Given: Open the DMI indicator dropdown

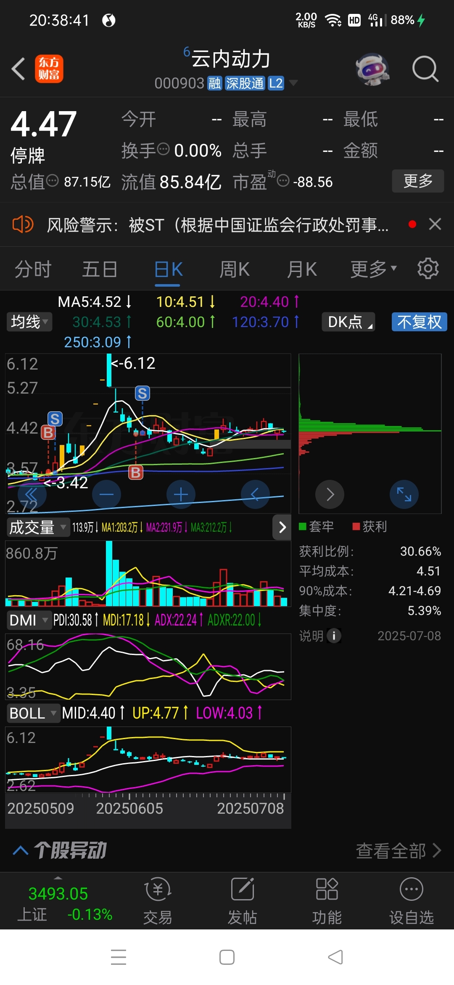Looking at the screenshot, I should (x=29, y=620).
